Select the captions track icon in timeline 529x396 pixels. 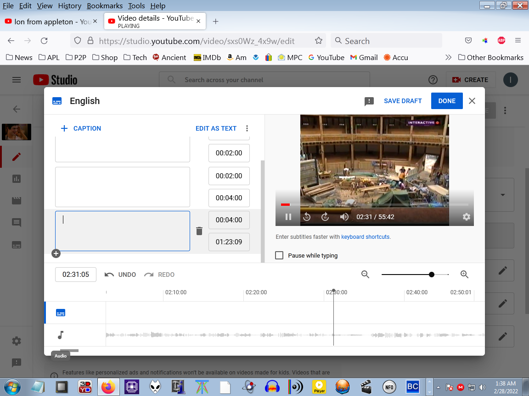61,313
